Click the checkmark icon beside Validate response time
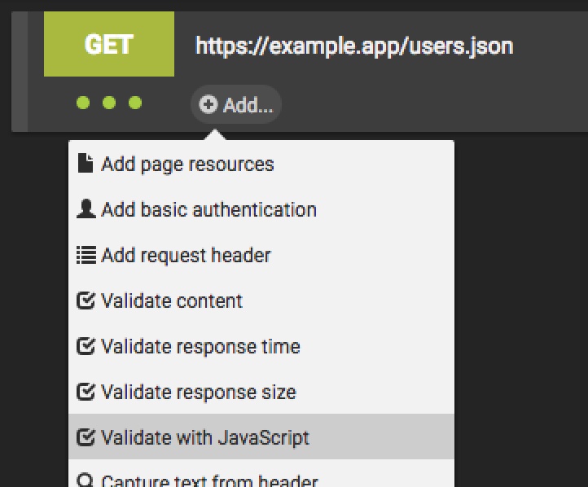 click(x=86, y=346)
